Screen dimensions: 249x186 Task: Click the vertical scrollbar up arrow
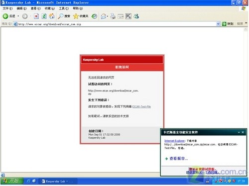[x=246, y=29]
